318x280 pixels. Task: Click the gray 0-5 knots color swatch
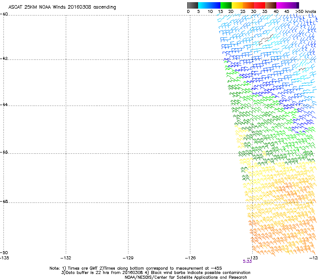(x=193, y=5)
